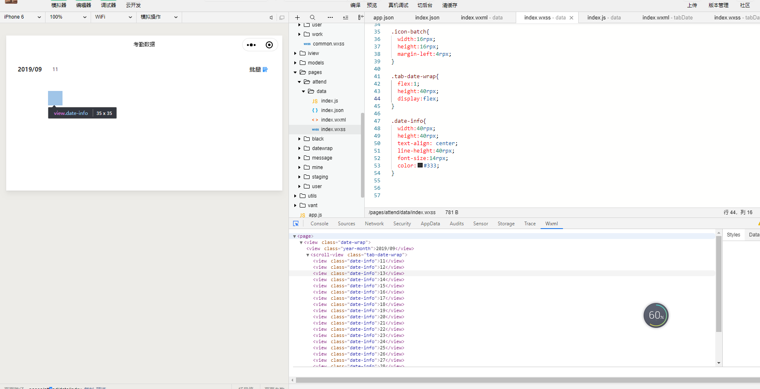Image resolution: width=760 pixels, height=389 pixels.
Task: Switch to the index.wxml - data editor tab
Action: point(481,17)
